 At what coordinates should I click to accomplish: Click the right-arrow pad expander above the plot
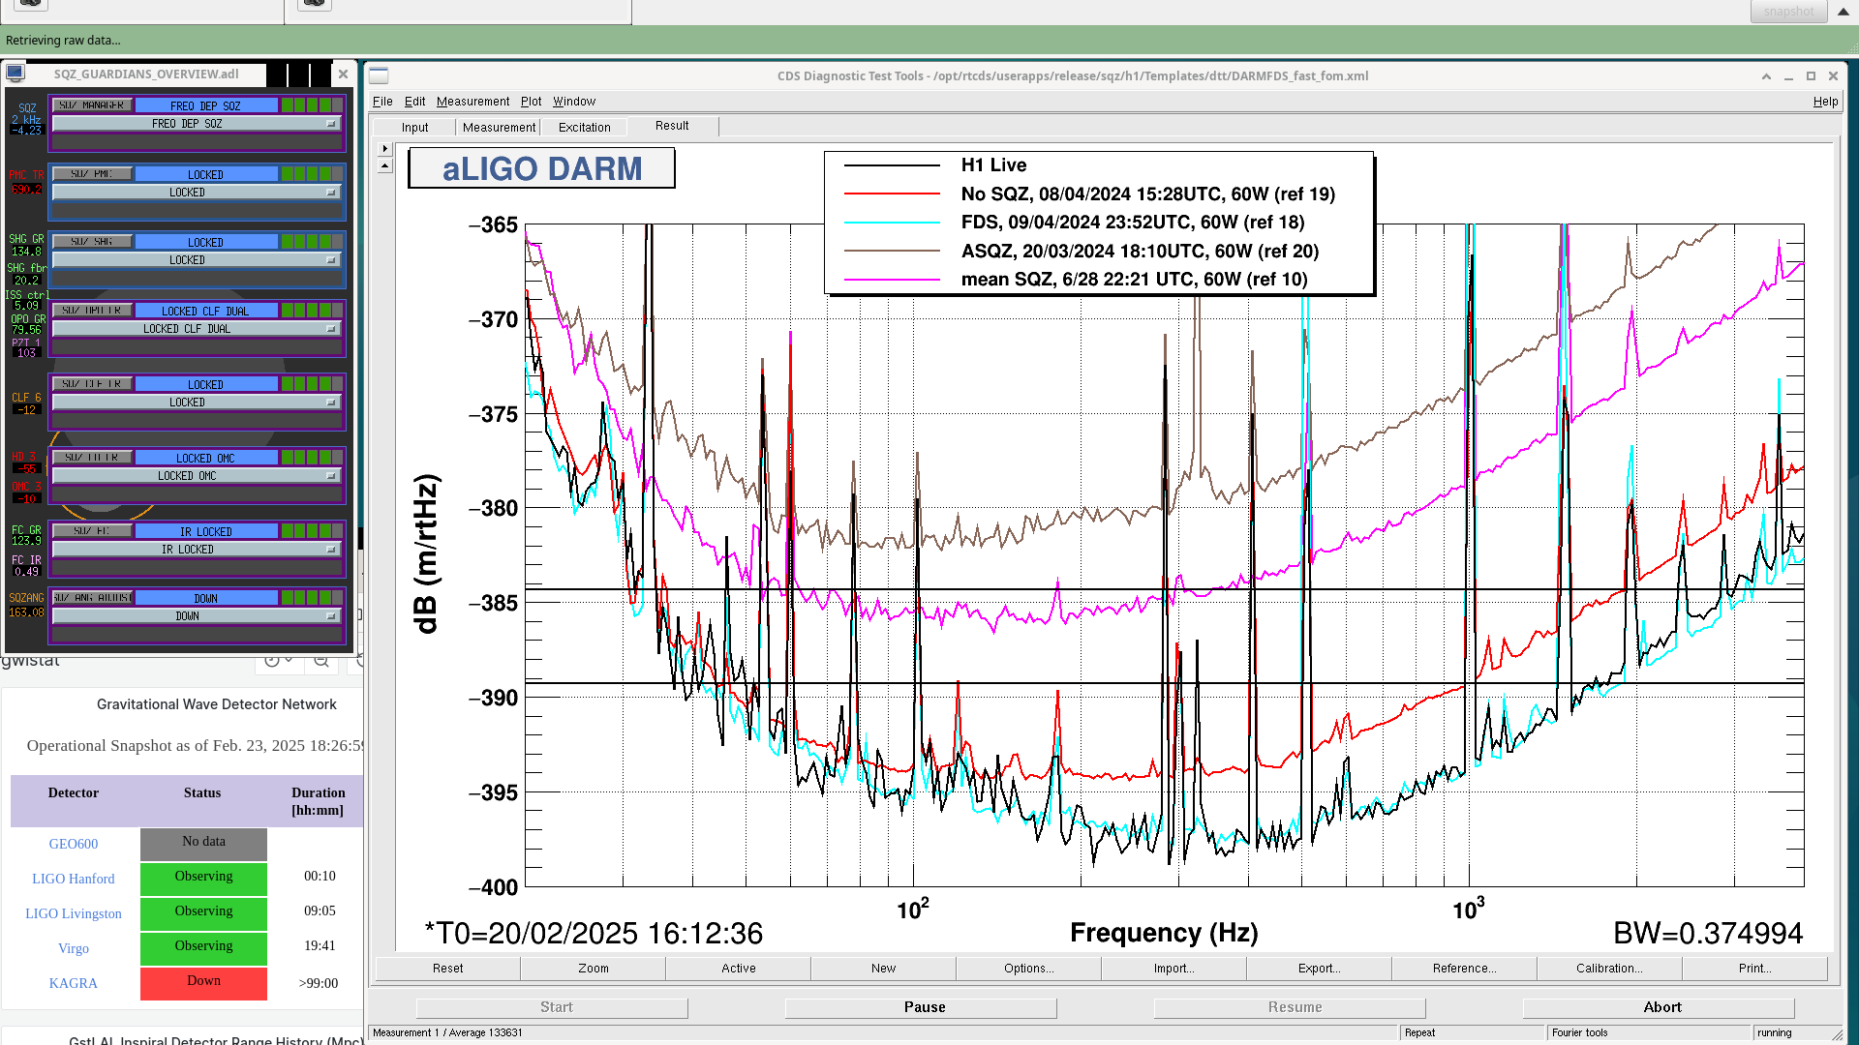point(384,149)
